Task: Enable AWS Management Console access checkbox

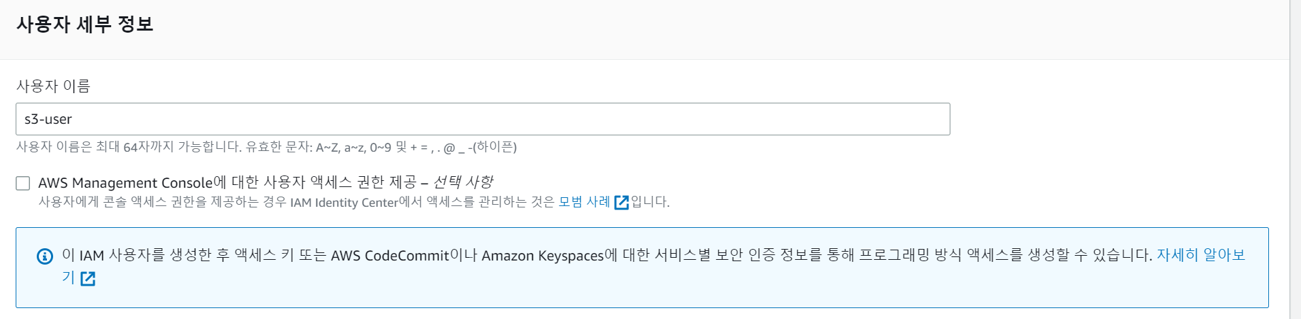Action: point(23,183)
